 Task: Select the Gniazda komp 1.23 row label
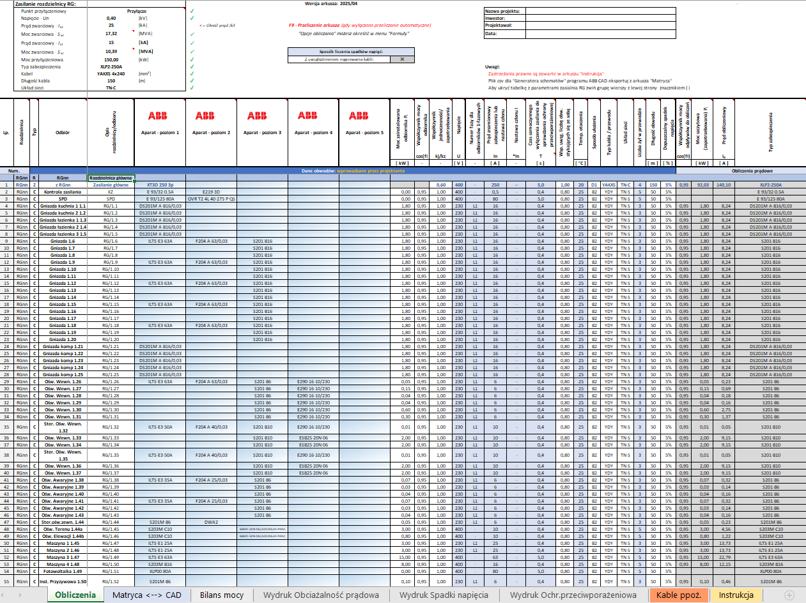click(63, 360)
